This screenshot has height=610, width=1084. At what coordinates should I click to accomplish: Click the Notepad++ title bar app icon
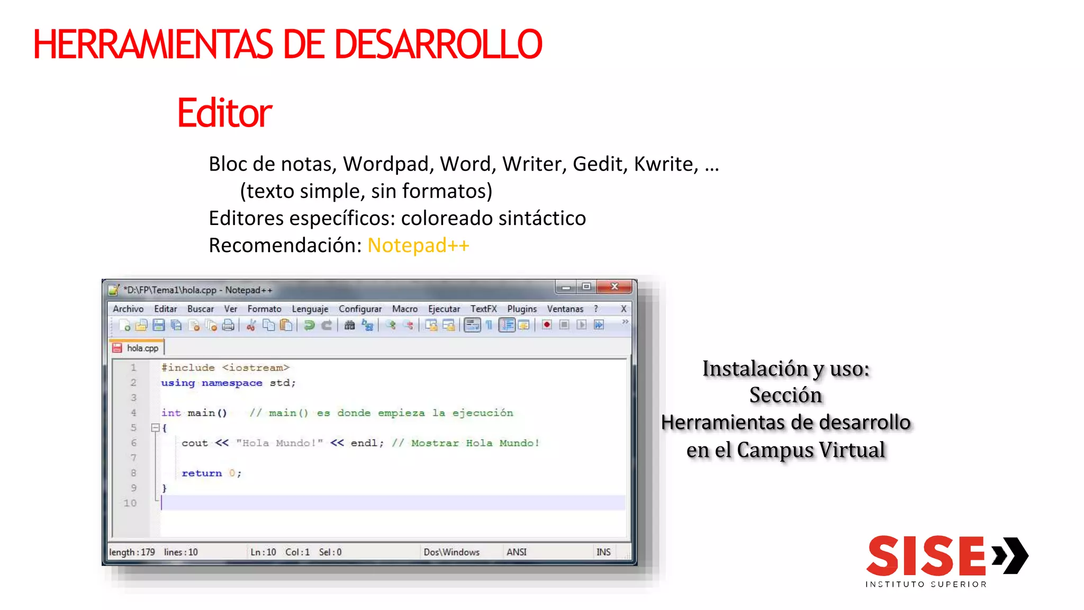tap(114, 290)
